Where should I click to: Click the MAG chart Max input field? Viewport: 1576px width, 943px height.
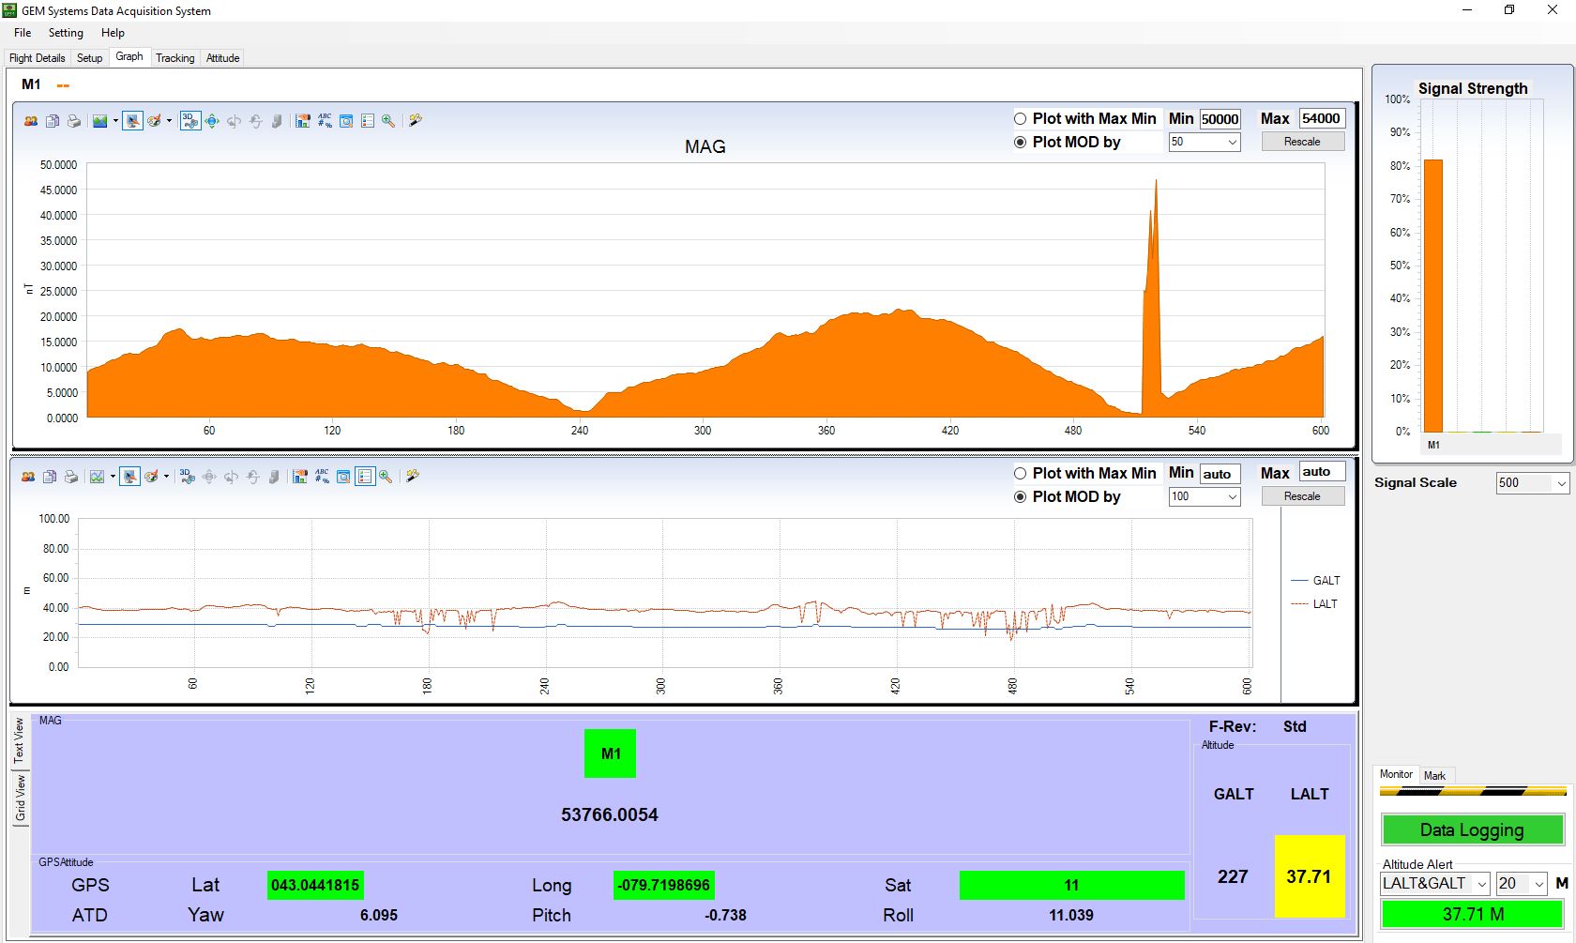point(1321,119)
